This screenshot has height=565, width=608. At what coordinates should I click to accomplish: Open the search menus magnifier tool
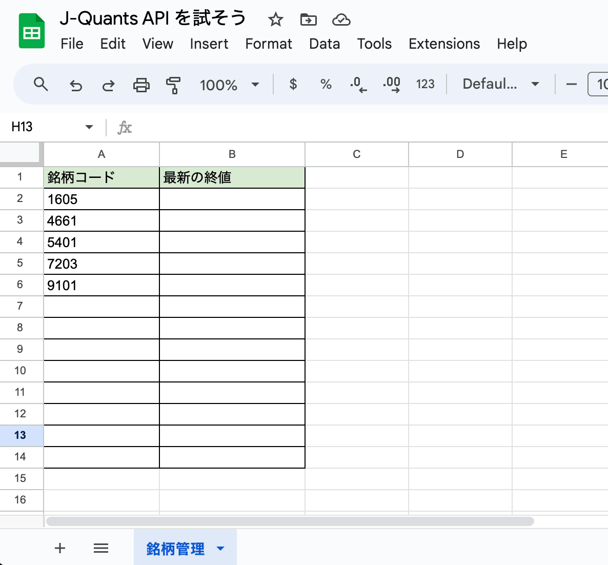[40, 84]
